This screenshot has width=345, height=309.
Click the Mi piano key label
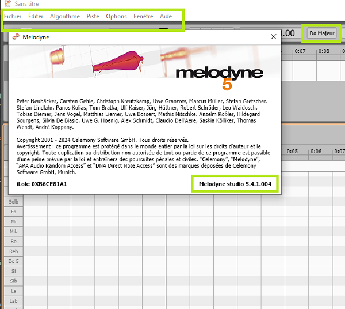[x=13, y=221]
